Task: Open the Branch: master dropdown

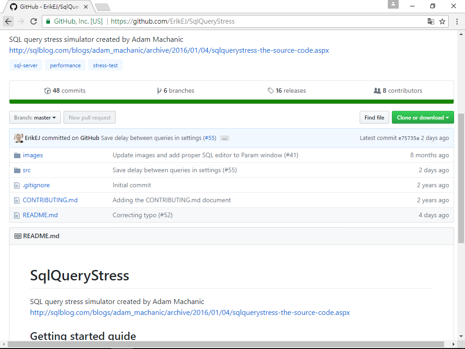Action: tap(35, 117)
